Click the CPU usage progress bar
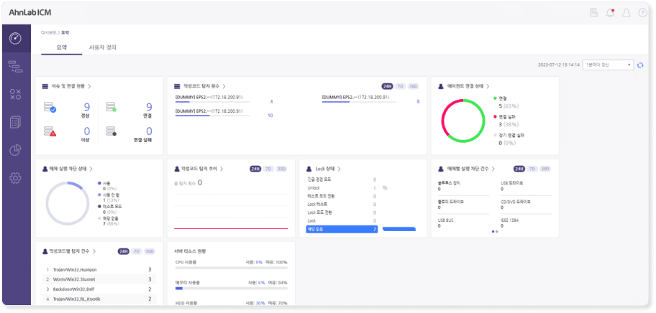This screenshot has height=313, width=656. (232, 268)
